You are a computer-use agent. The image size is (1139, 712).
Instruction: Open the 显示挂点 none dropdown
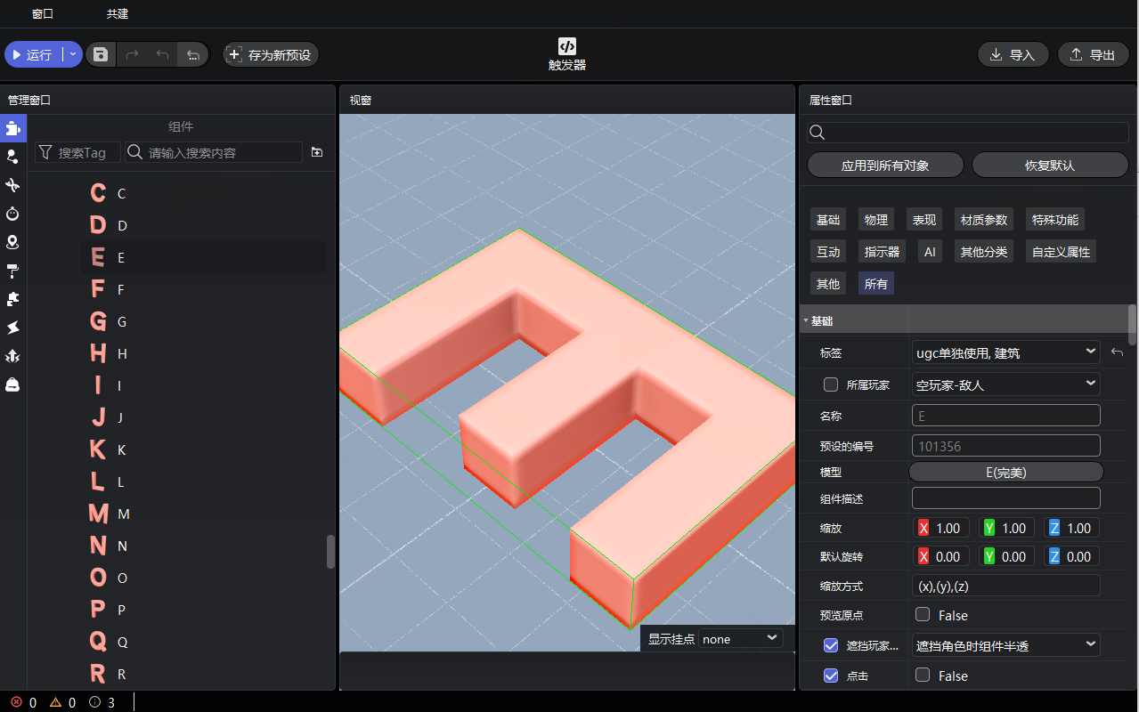740,639
